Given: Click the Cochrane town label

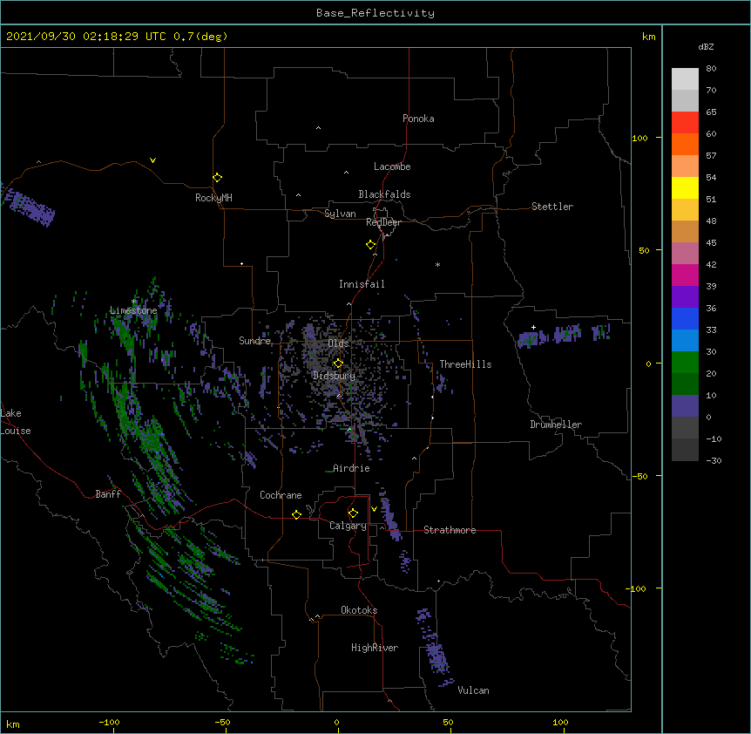Looking at the screenshot, I should pos(281,495).
